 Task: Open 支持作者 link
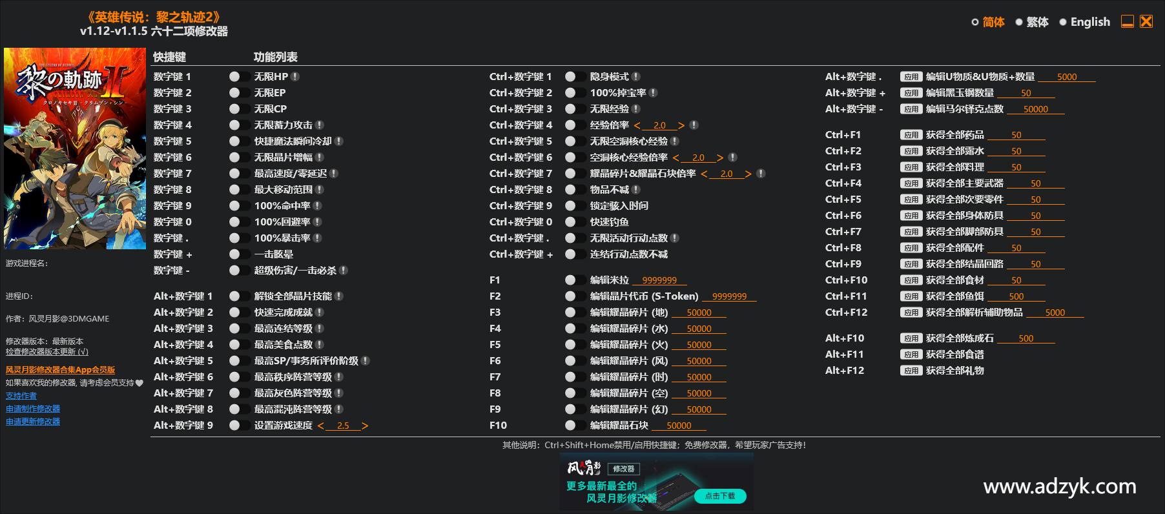[x=21, y=396]
